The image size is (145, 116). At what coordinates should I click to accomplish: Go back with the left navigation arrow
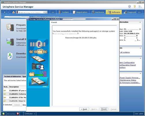click(x=5, y=12)
